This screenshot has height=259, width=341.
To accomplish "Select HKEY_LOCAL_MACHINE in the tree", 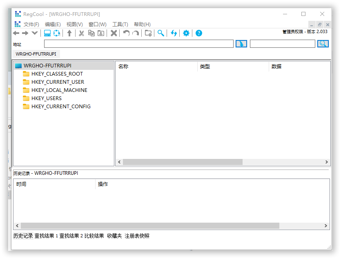I will pos(59,90).
